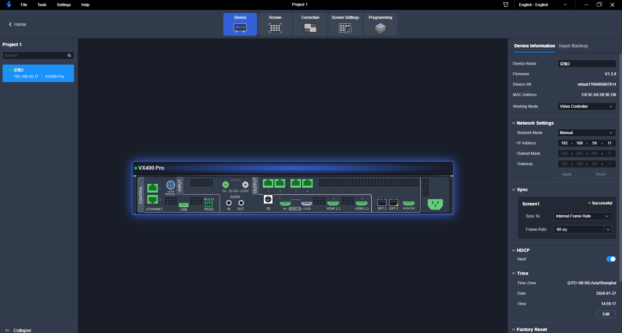The image size is (622, 333).
Task: Click the network Reset button
Action: pyautogui.click(x=600, y=174)
